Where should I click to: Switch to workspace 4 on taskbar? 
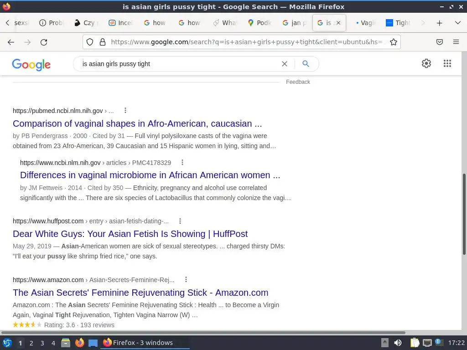[x=53, y=343]
